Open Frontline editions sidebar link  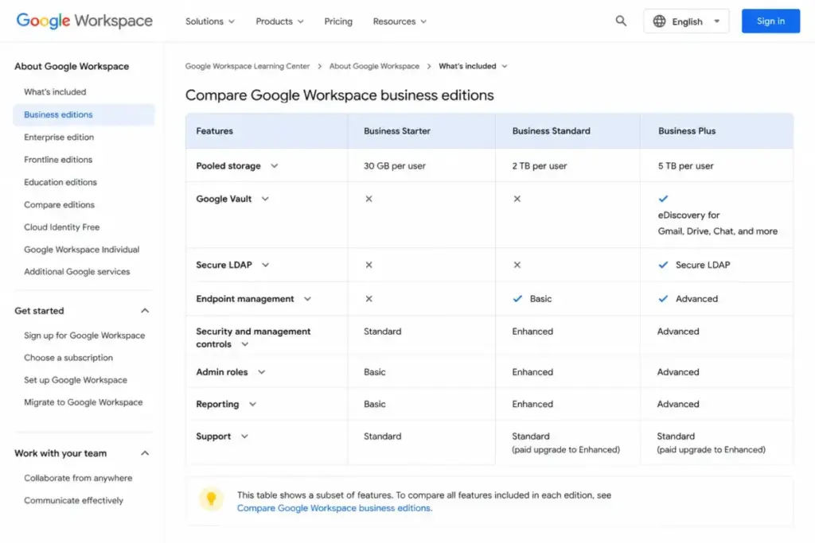(x=58, y=159)
